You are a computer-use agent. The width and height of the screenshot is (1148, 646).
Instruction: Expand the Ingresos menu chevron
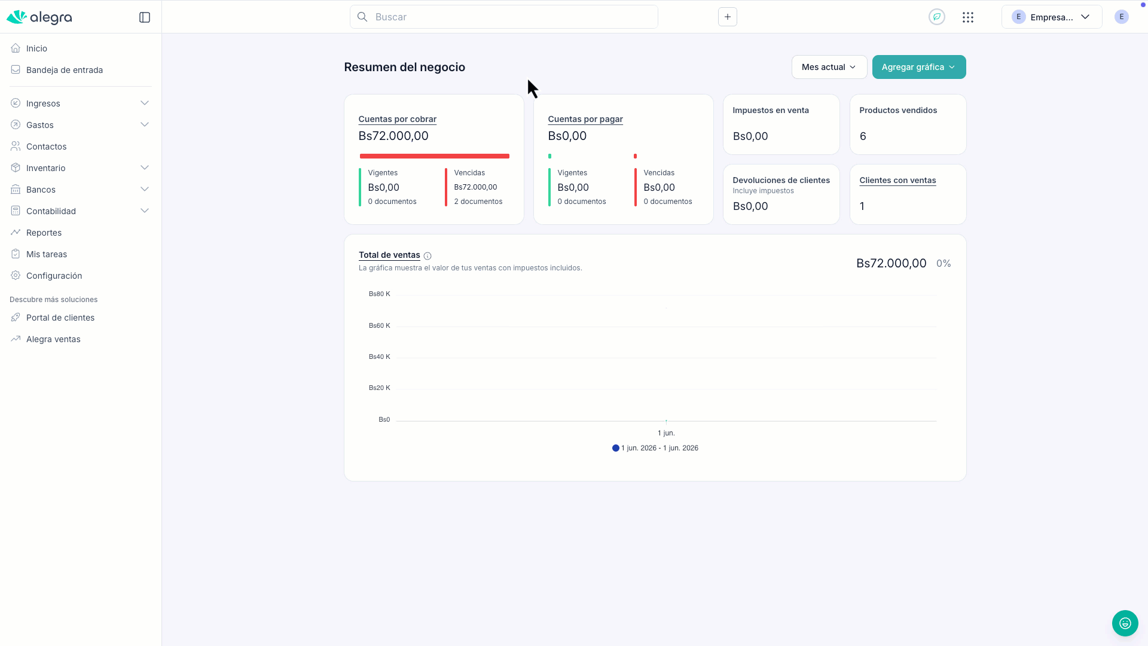coord(145,103)
